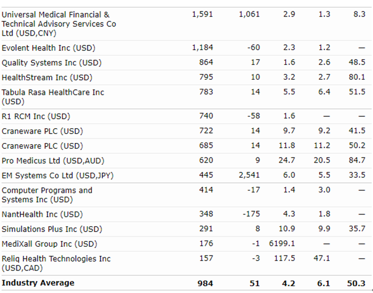Select the 6199.1 value for MediXall

click(x=282, y=244)
